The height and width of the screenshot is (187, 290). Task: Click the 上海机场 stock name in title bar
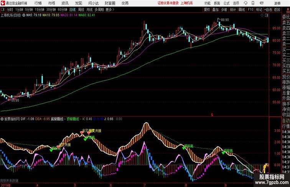186,3
